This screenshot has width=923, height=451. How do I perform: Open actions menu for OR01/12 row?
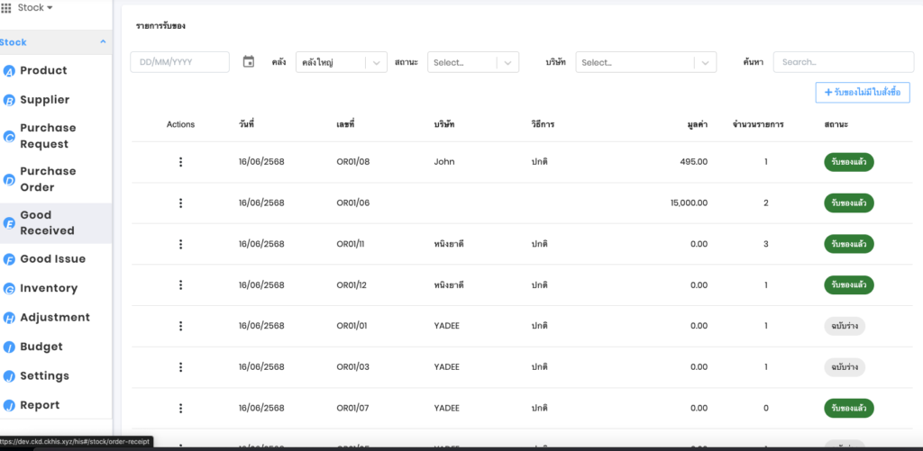click(x=180, y=285)
